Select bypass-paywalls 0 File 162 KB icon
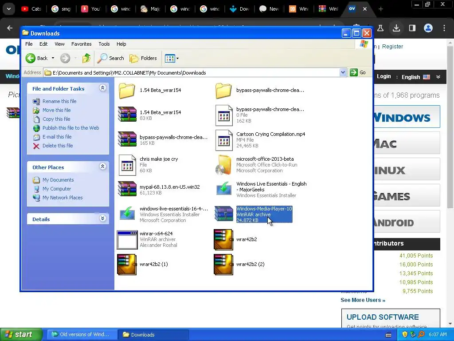Image resolution: width=454 pixels, height=341 pixels. [x=224, y=115]
